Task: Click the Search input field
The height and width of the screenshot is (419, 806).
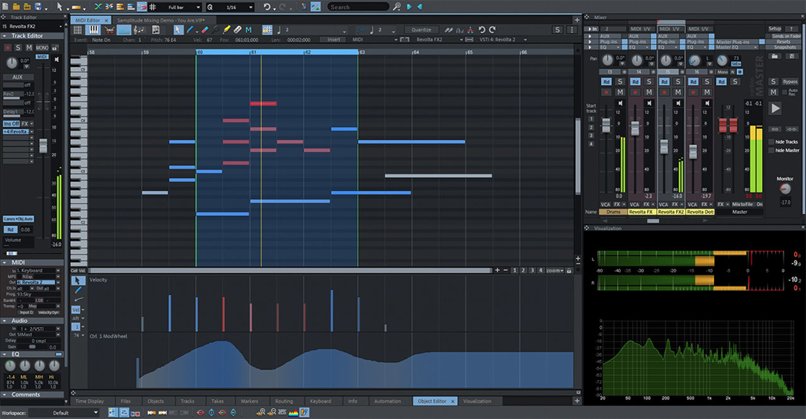Action: (358, 7)
